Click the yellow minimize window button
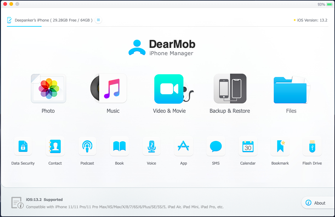The image size is (335, 217). [x=11, y=4]
